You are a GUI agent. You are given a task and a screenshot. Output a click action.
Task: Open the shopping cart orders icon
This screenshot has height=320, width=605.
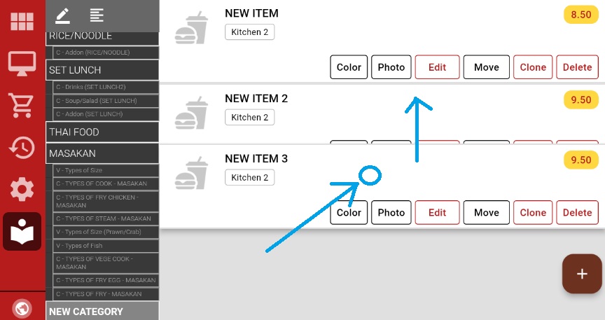[x=22, y=105]
